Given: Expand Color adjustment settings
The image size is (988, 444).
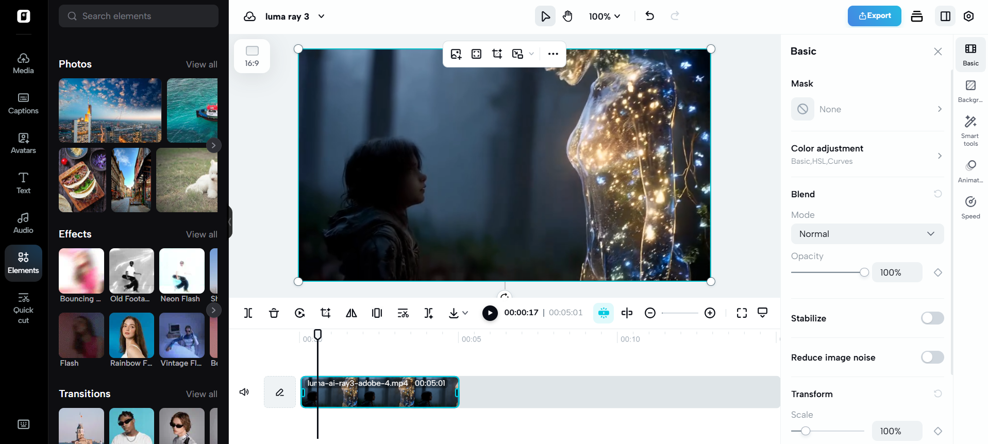Looking at the screenshot, I should (x=867, y=155).
